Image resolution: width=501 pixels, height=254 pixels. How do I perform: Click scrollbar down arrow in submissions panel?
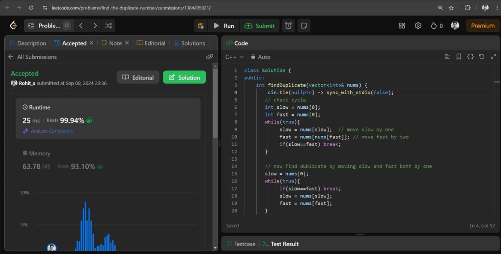point(215,248)
